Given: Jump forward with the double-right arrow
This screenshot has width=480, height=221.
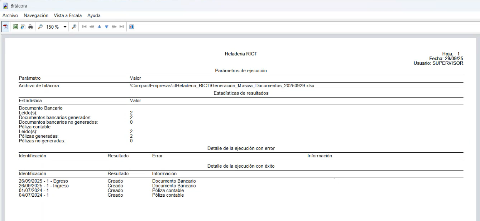Looking at the screenshot, I should click(x=114, y=27).
